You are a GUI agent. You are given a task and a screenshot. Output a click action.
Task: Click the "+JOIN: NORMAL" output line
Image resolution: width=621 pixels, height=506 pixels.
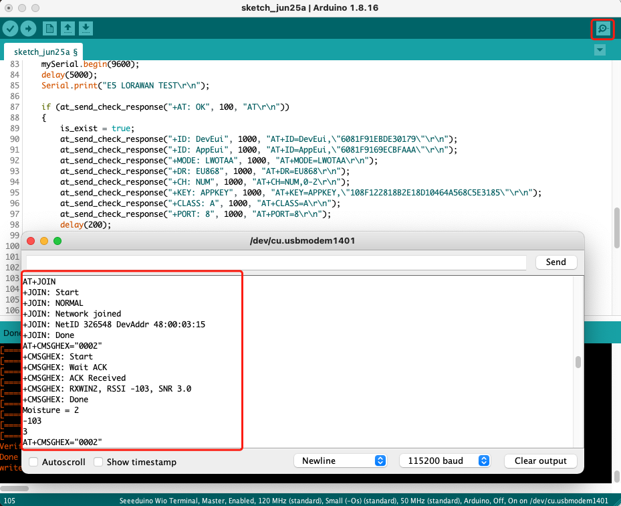click(x=53, y=303)
